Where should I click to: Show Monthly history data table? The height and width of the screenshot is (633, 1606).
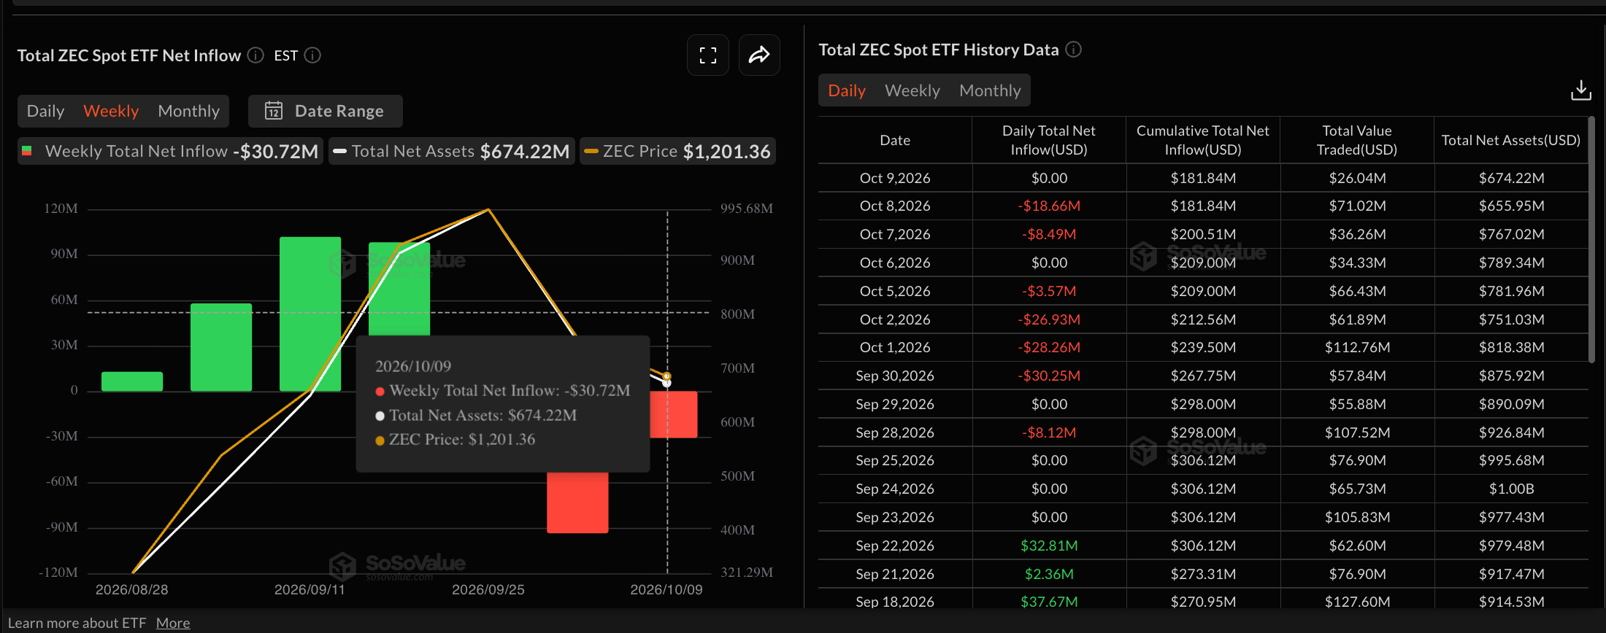coord(990,90)
